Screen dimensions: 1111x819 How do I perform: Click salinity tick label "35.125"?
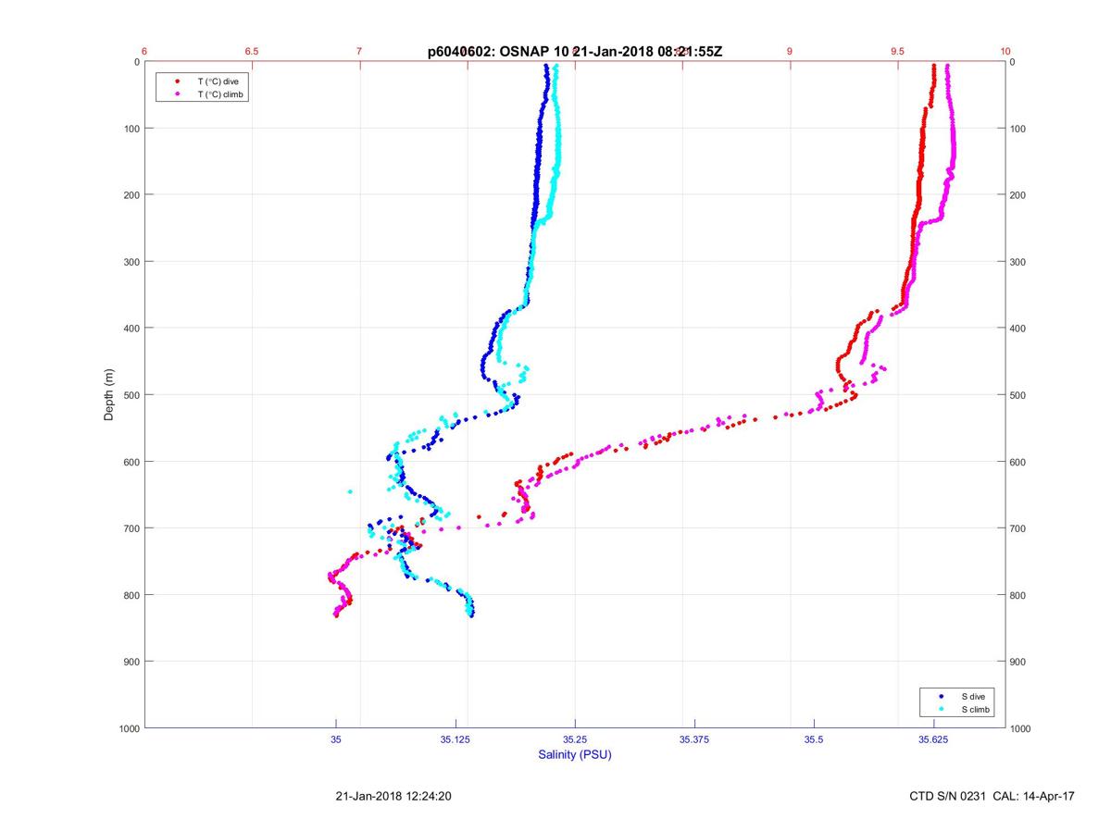point(456,740)
